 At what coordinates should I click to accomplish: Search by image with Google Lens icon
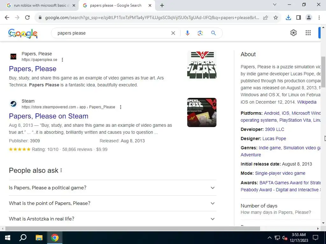200,33
